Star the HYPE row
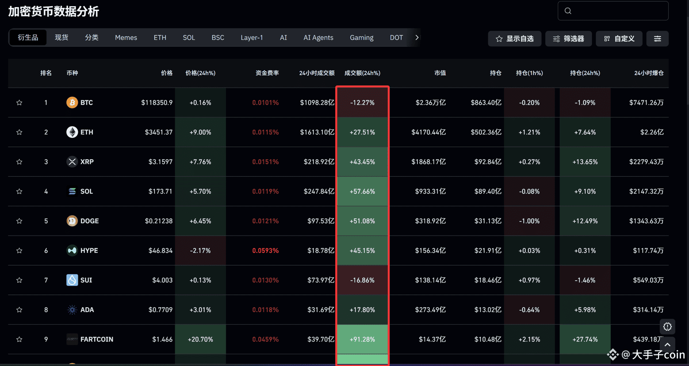 [19, 251]
